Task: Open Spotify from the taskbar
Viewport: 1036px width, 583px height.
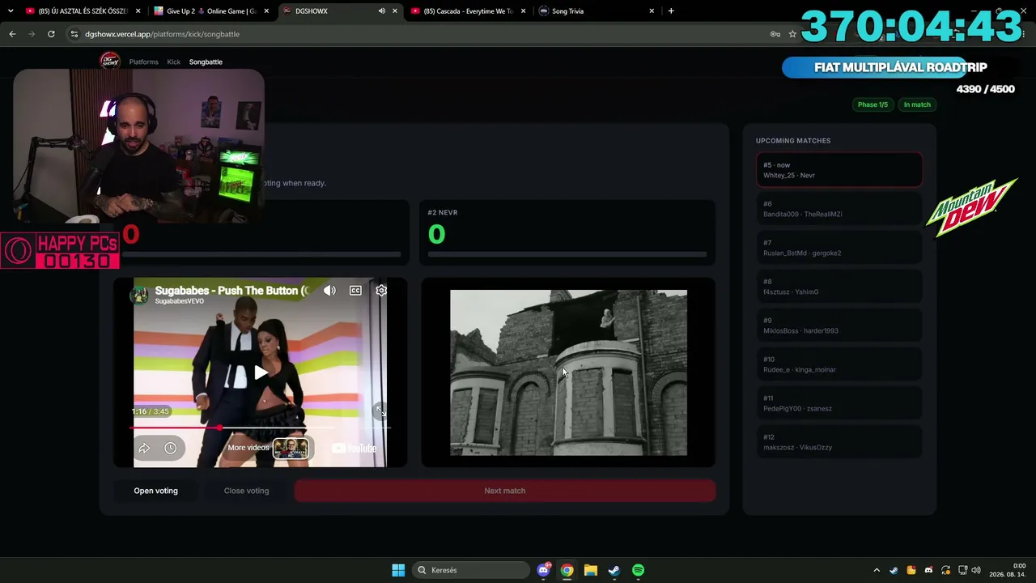Action: [x=638, y=570]
